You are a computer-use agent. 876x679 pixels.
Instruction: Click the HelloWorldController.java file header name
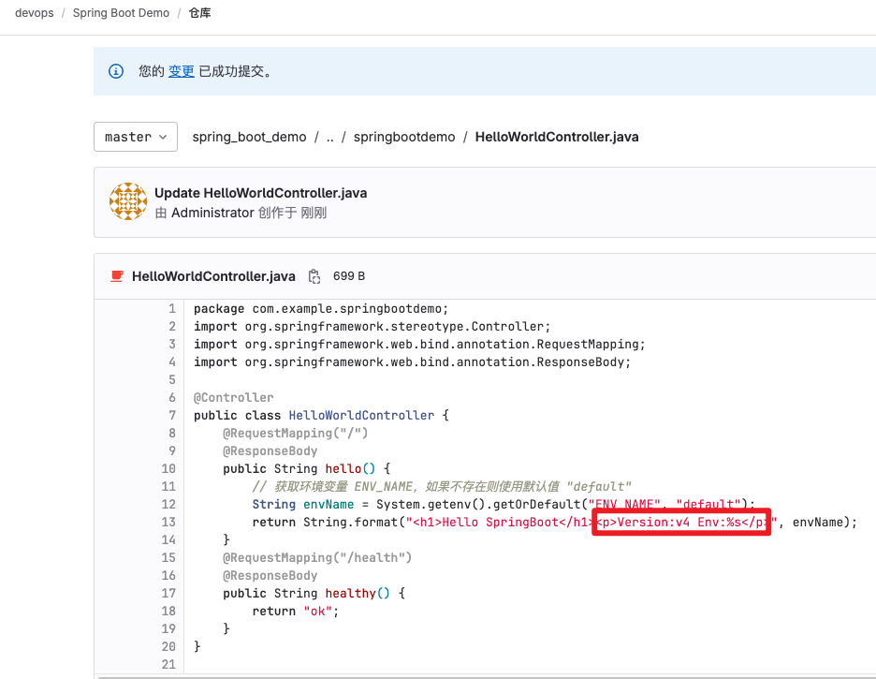click(x=213, y=276)
